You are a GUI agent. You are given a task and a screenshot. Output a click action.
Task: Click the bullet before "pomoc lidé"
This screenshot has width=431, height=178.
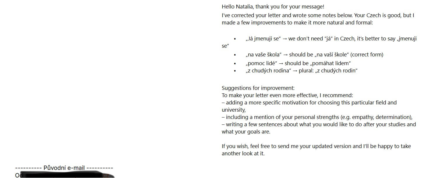click(x=235, y=63)
